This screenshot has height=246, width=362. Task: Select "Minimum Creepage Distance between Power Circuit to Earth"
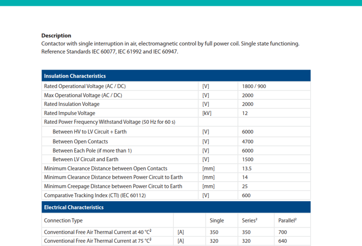[113, 186]
